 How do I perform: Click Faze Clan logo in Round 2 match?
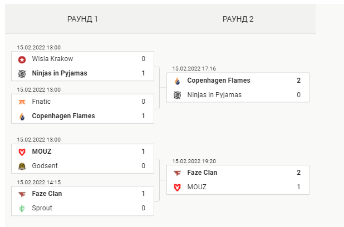(177, 173)
